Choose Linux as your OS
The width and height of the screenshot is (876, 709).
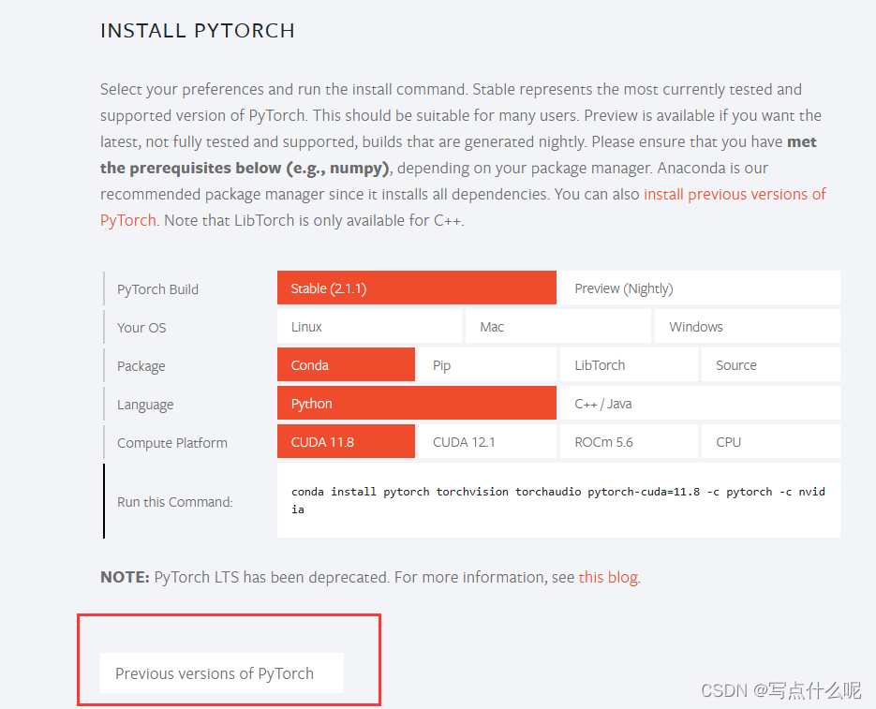tap(368, 326)
